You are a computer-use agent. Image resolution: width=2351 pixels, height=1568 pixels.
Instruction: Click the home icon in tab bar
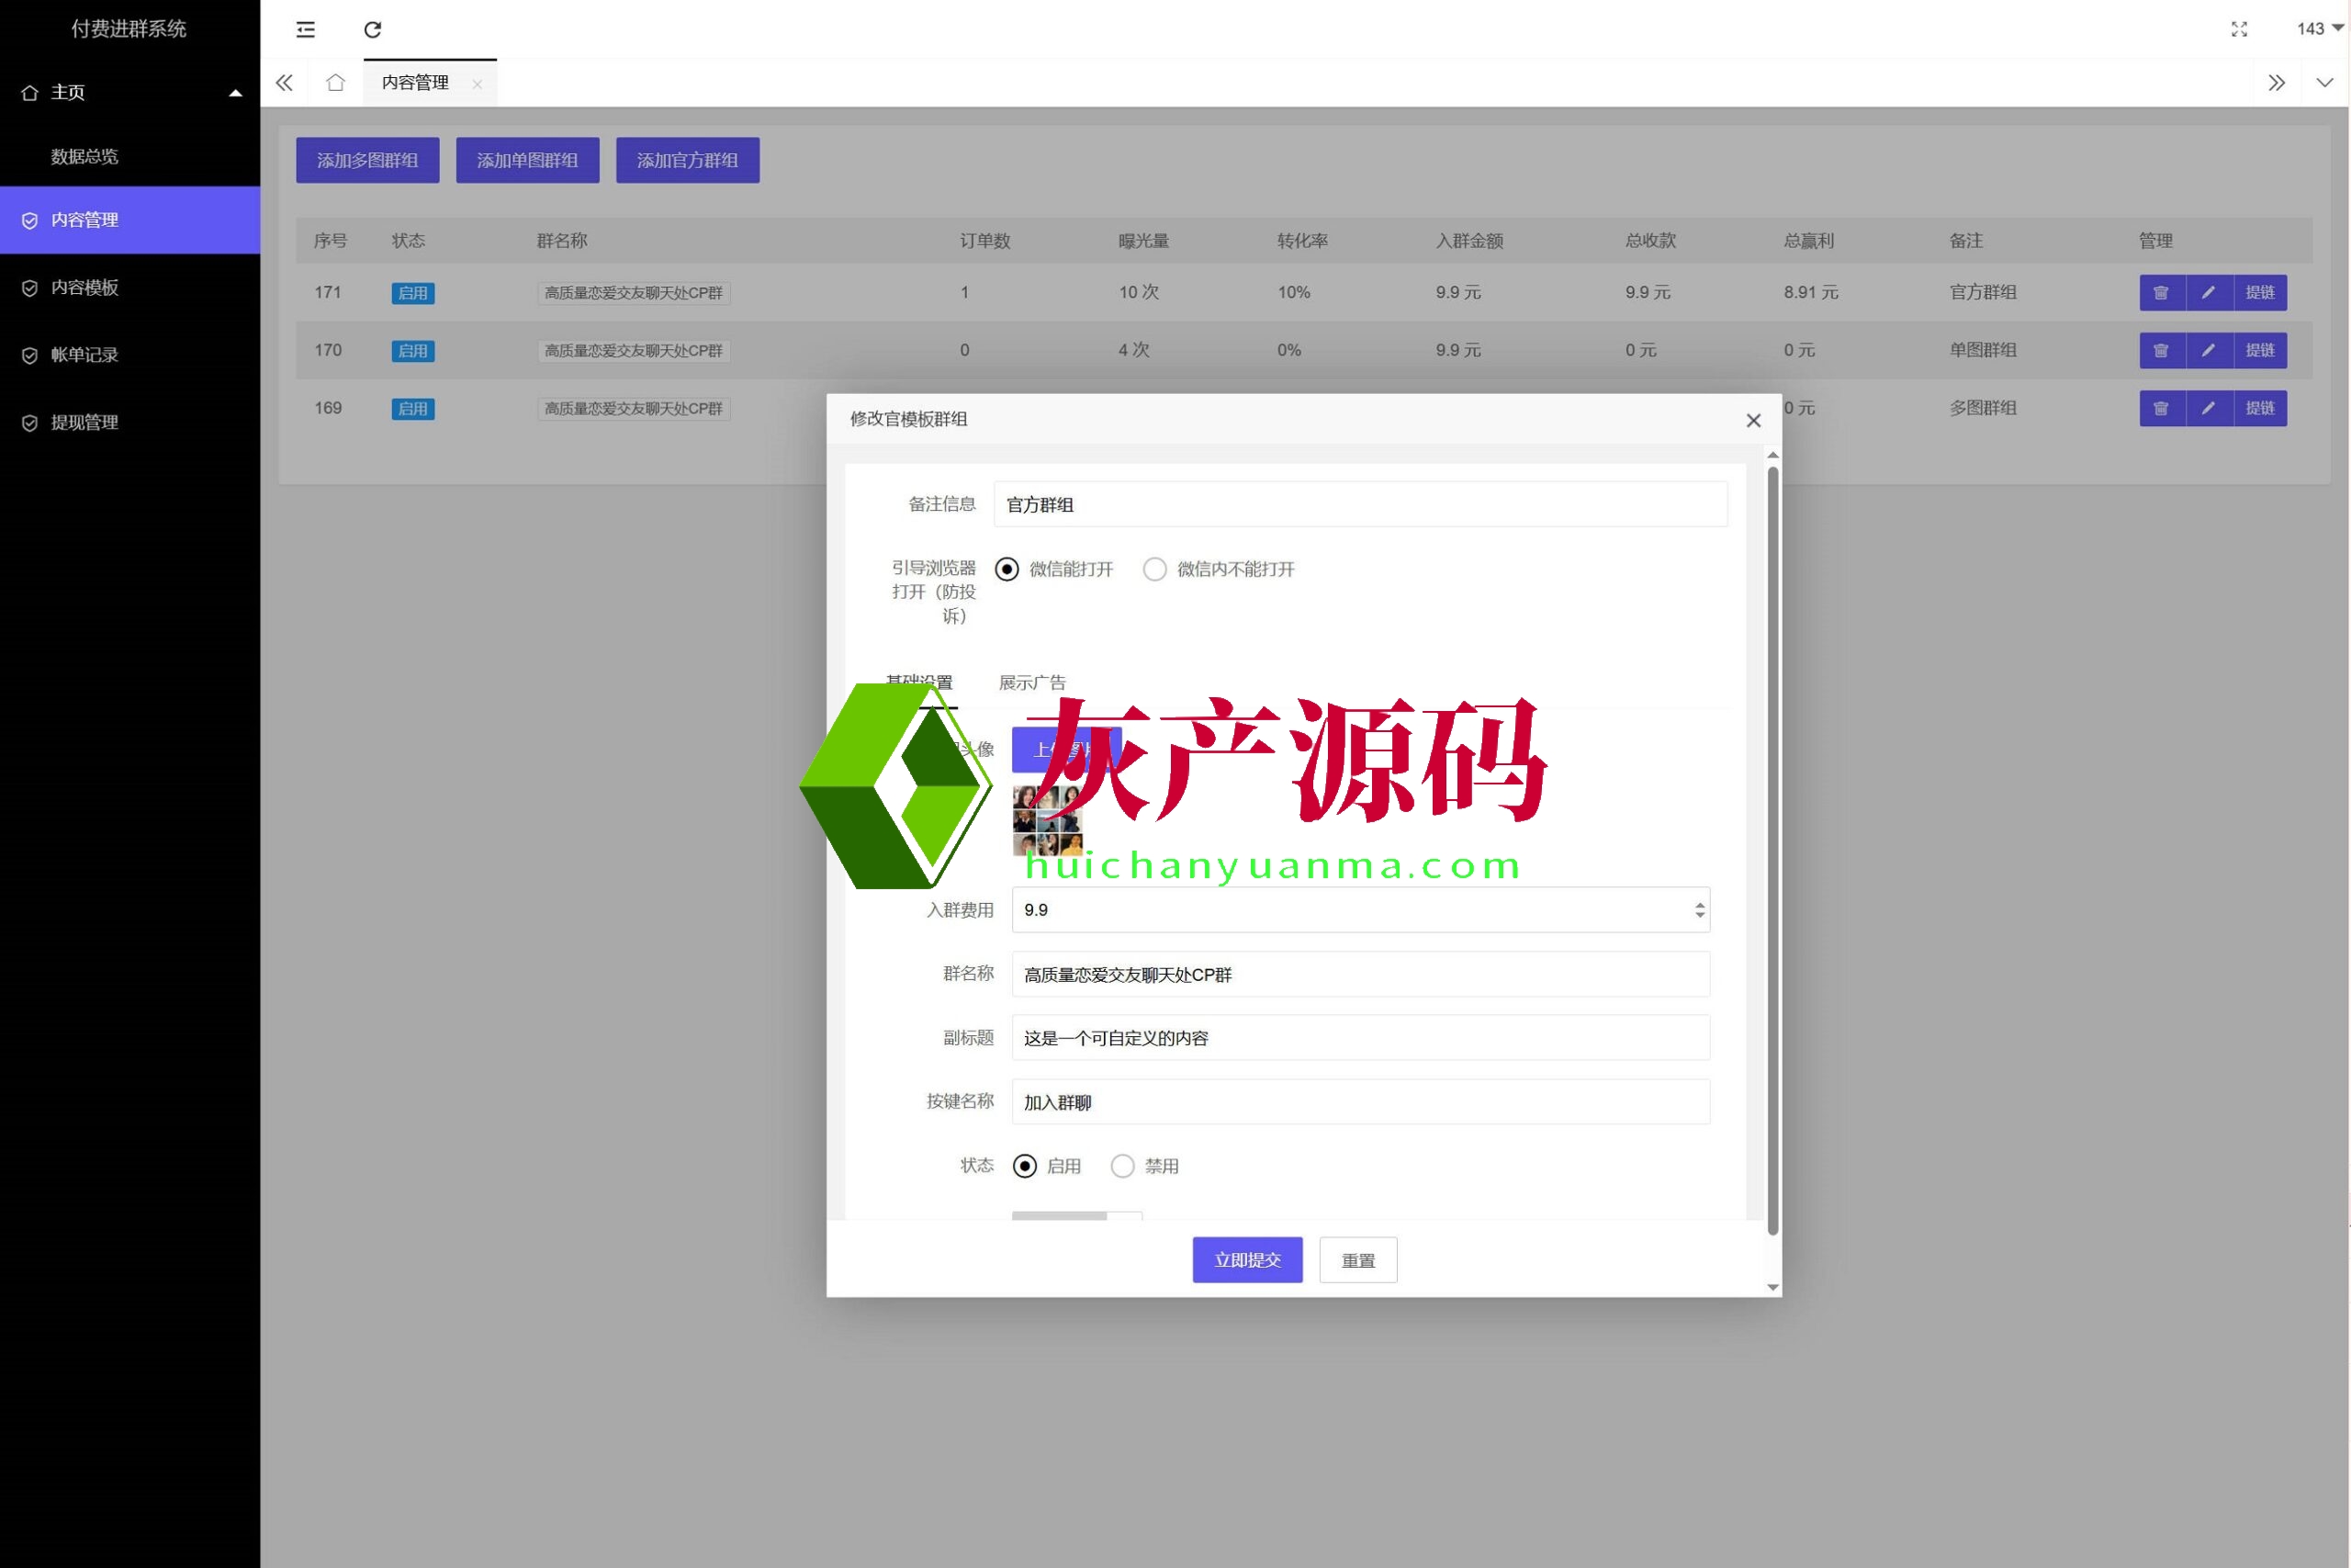click(x=336, y=83)
